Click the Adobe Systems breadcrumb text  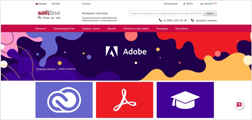(x=67, y=69)
